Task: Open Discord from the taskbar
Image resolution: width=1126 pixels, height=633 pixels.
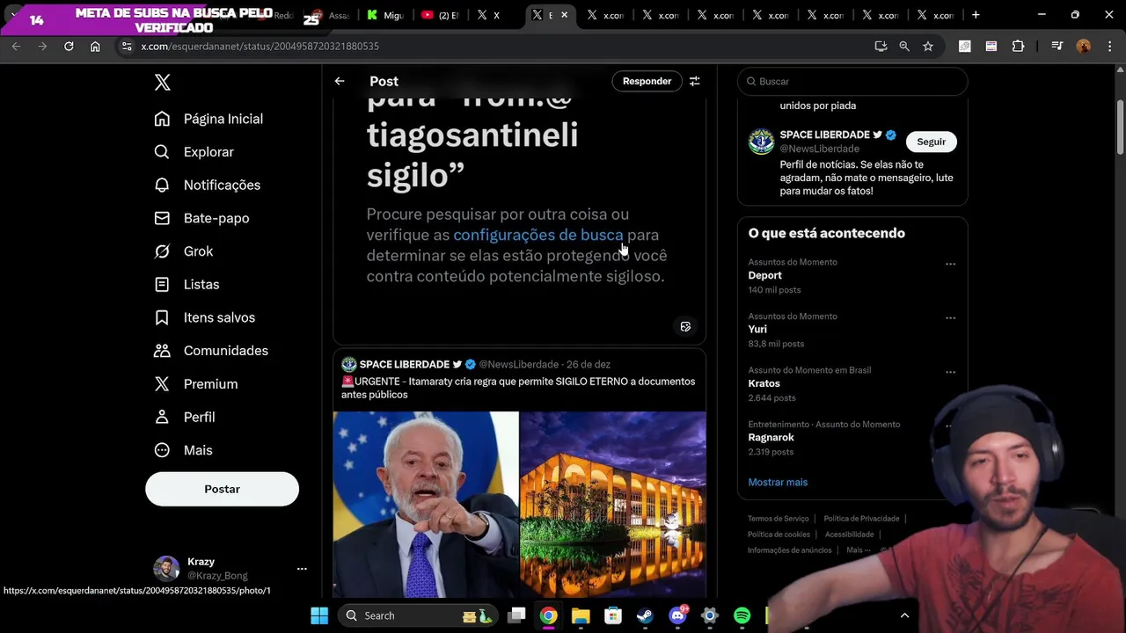Action: tap(677, 615)
